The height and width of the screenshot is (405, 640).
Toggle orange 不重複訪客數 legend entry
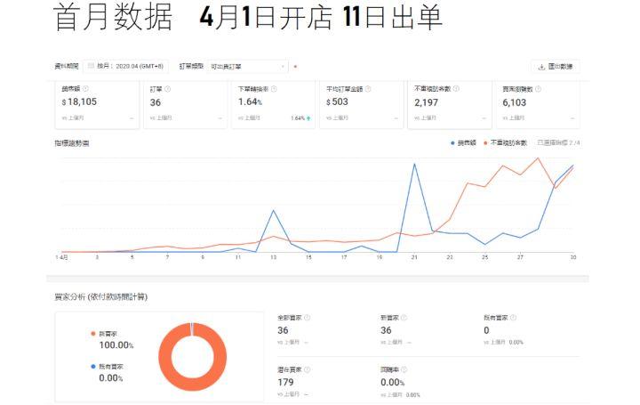(505, 143)
